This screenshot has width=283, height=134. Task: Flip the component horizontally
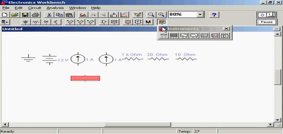[x=93, y=15]
